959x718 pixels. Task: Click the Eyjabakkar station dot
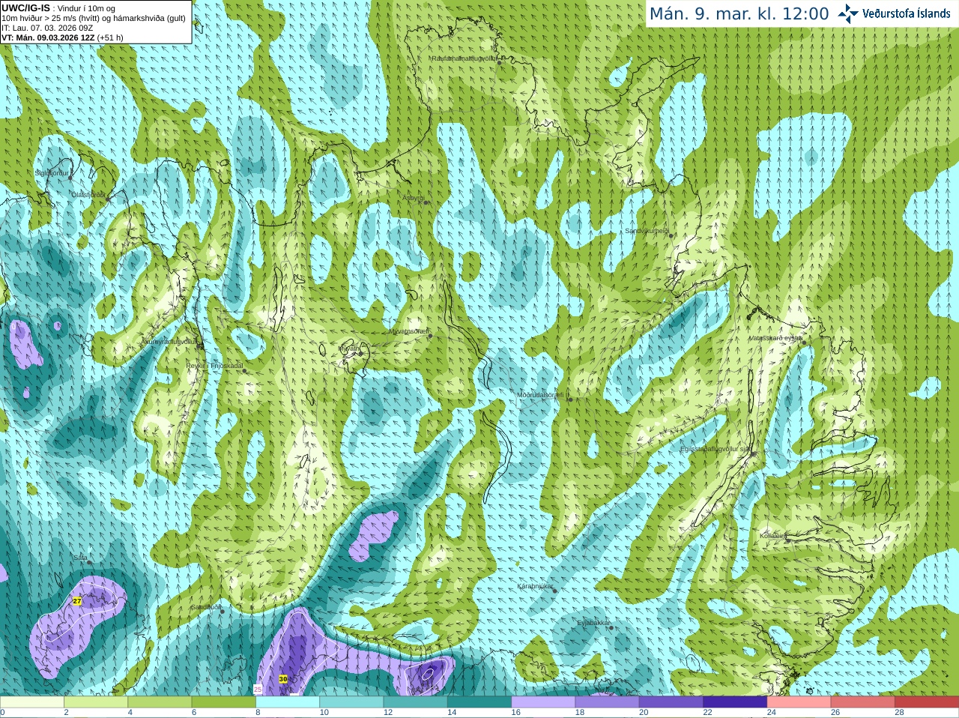pos(611,627)
